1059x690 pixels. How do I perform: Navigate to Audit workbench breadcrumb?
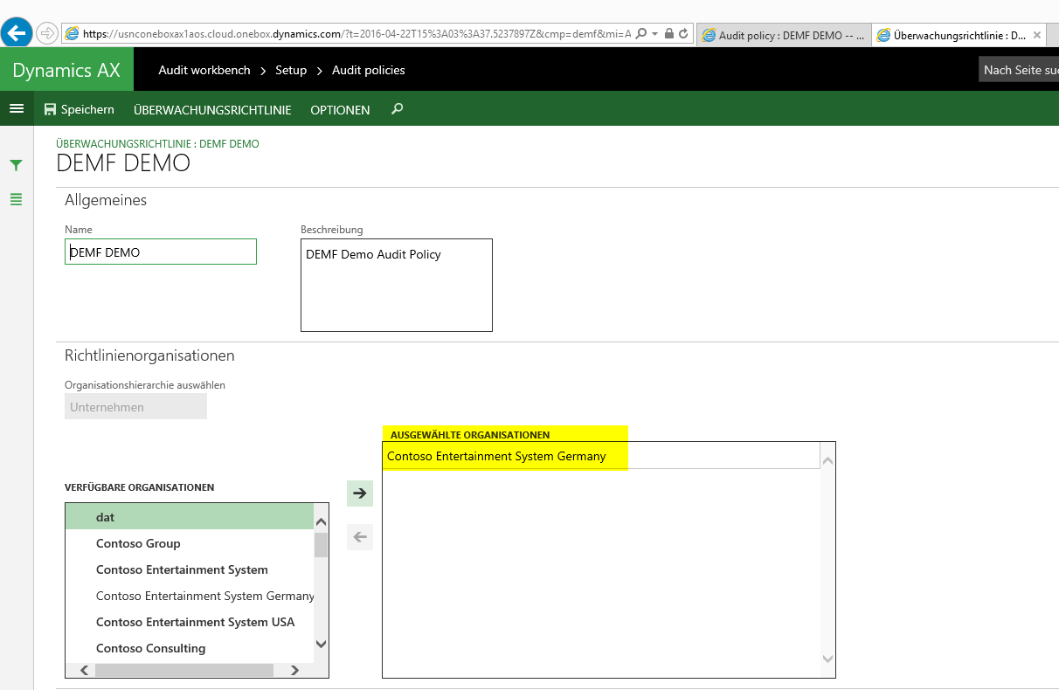coord(204,70)
